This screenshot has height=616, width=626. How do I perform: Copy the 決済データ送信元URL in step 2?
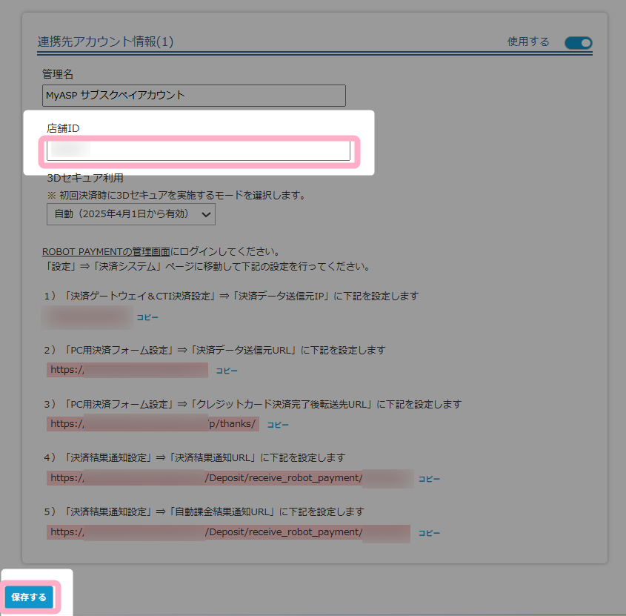coord(226,371)
